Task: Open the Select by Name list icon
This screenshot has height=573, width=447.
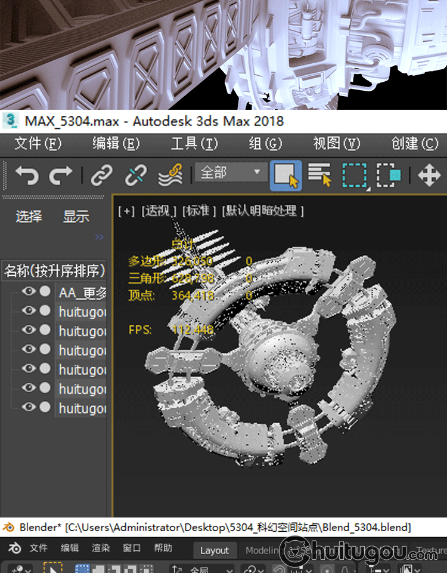Action: (319, 175)
